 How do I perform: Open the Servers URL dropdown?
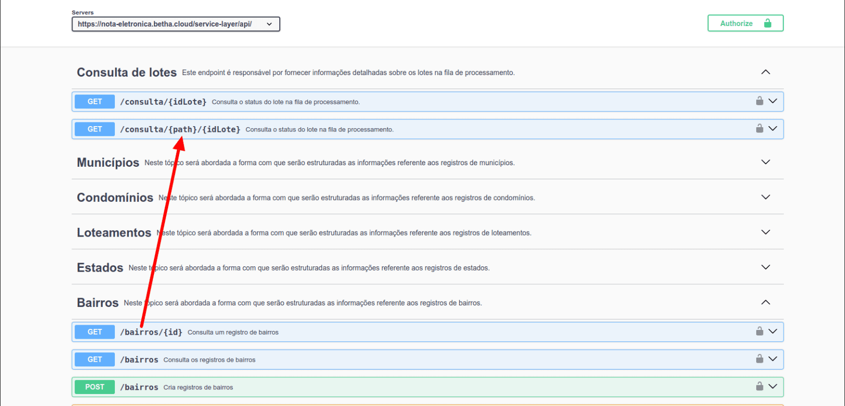(176, 24)
